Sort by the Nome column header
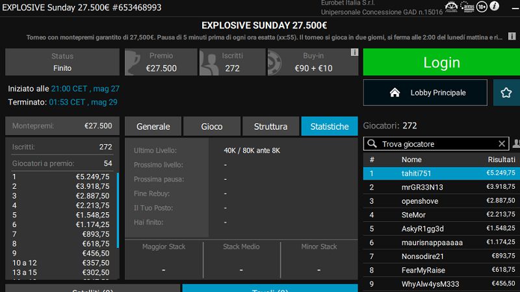The height and width of the screenshot is (292, 520). [x=411, y=160]
